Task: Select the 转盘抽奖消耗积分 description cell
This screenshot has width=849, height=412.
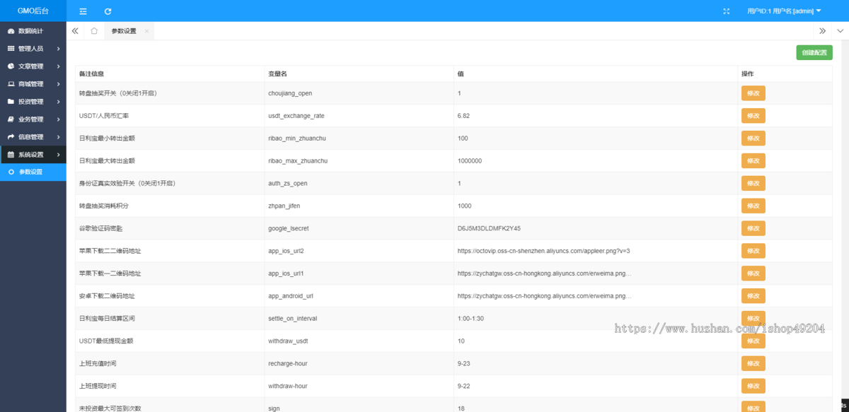Action: (x=170, y=206)
